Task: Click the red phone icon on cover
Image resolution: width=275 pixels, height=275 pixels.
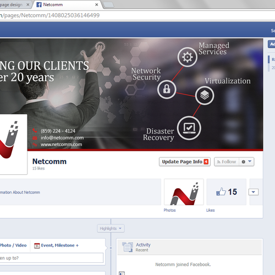Action: pyautogui.click(x=35, y=130)
